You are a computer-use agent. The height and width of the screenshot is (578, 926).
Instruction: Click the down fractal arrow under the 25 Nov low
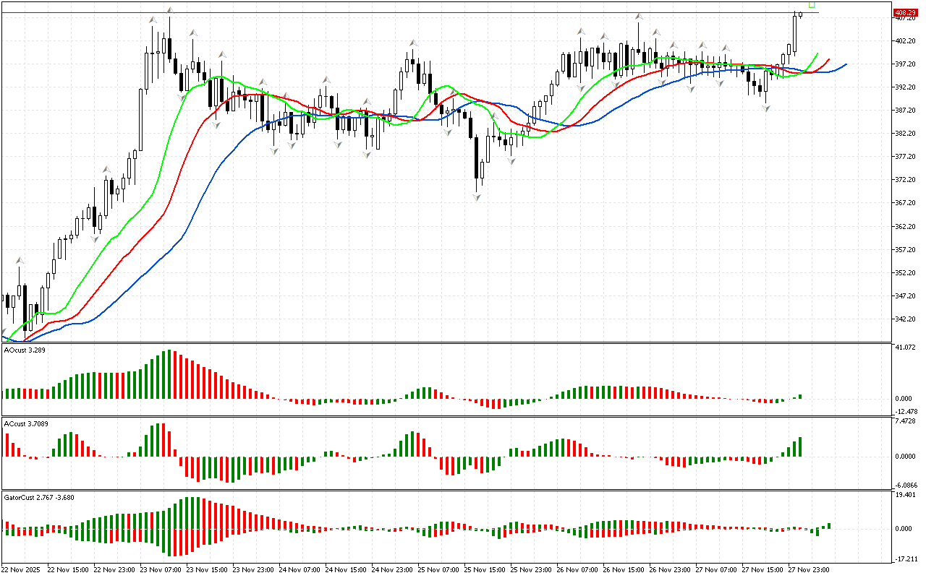477,197
